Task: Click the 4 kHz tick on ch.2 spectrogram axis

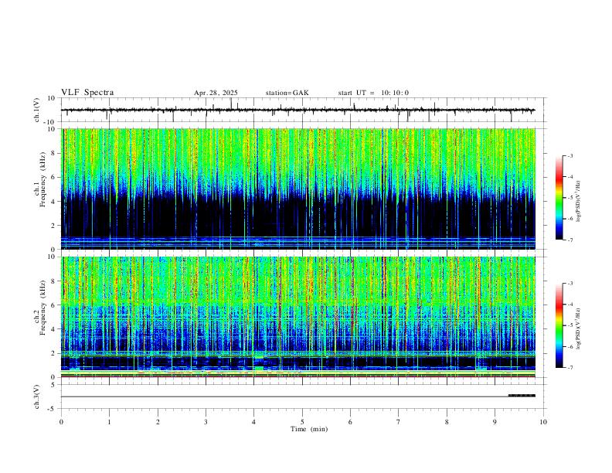Action: (x=54, y=329)
